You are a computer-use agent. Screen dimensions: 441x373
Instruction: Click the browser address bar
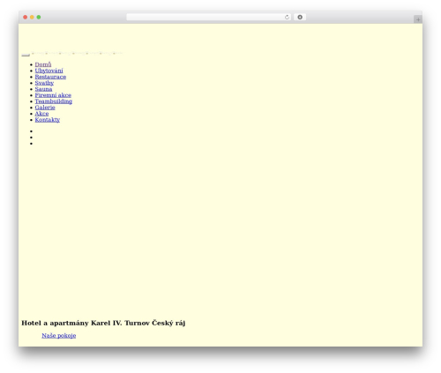209,17
